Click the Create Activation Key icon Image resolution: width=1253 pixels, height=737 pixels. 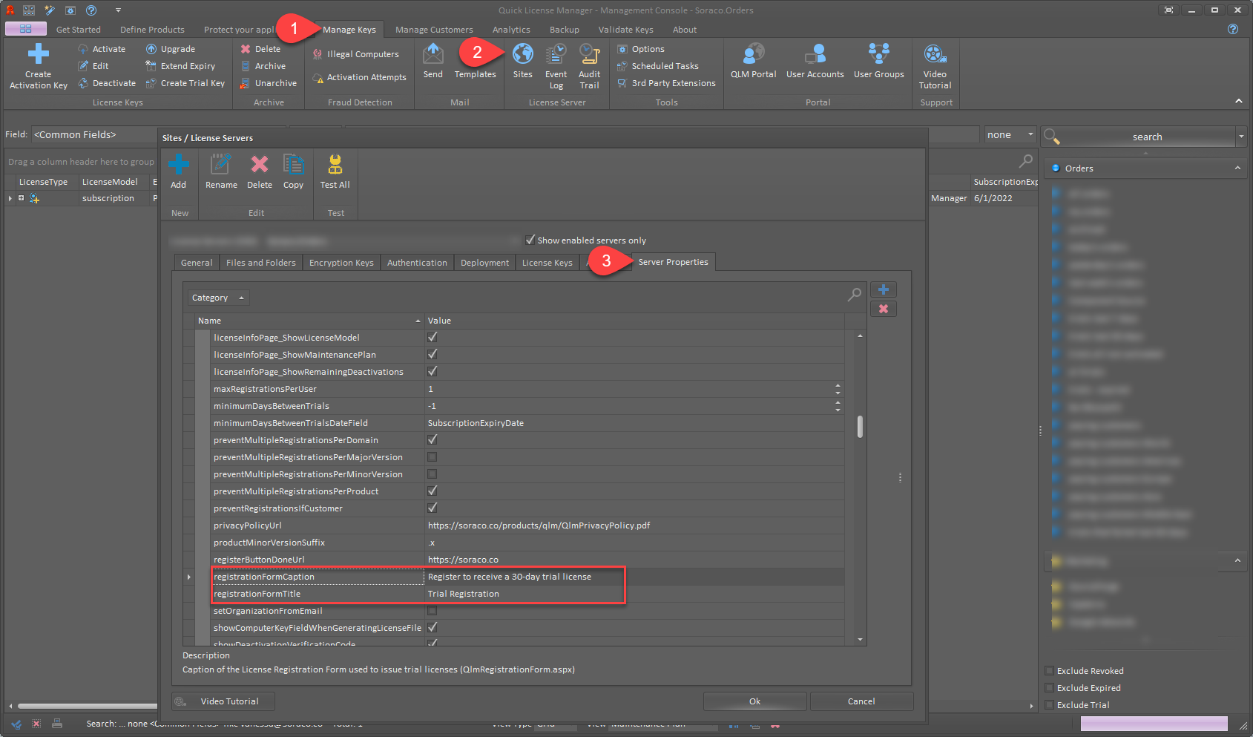pyautogui.click(x=38, y=55)
